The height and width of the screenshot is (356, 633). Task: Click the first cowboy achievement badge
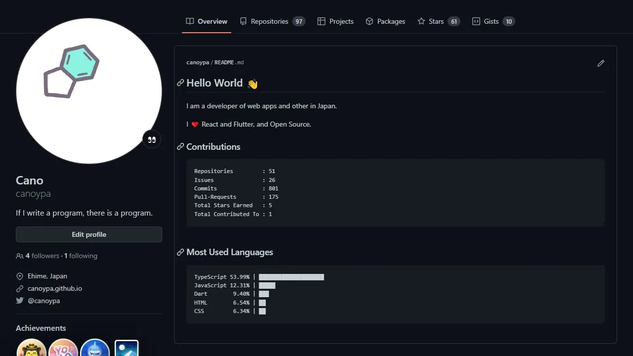coord(31,349)
